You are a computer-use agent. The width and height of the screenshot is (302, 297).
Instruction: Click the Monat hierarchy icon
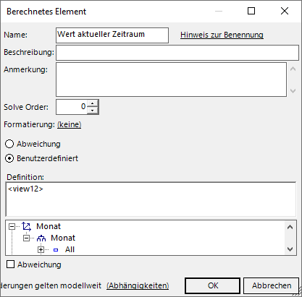point(41,238)
